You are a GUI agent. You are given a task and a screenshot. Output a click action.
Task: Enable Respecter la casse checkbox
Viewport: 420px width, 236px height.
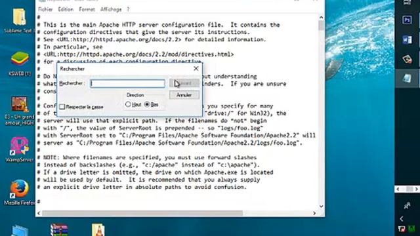[62, 107]
